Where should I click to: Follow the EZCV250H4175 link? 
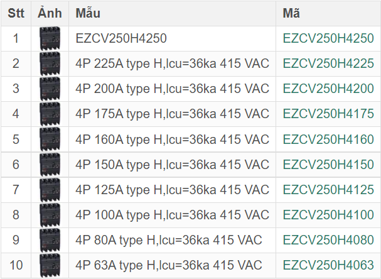(x=328, y=114)
